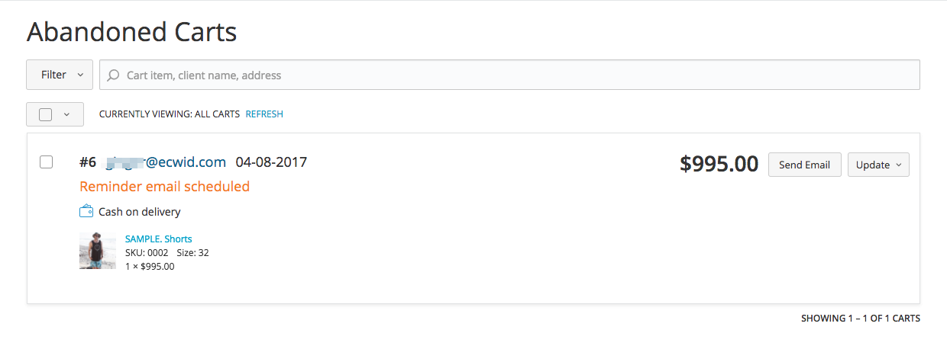Open the customer's @ecwid.com email link
The image size is (947, 346).
pyautogui.click(x=166, y=162)
